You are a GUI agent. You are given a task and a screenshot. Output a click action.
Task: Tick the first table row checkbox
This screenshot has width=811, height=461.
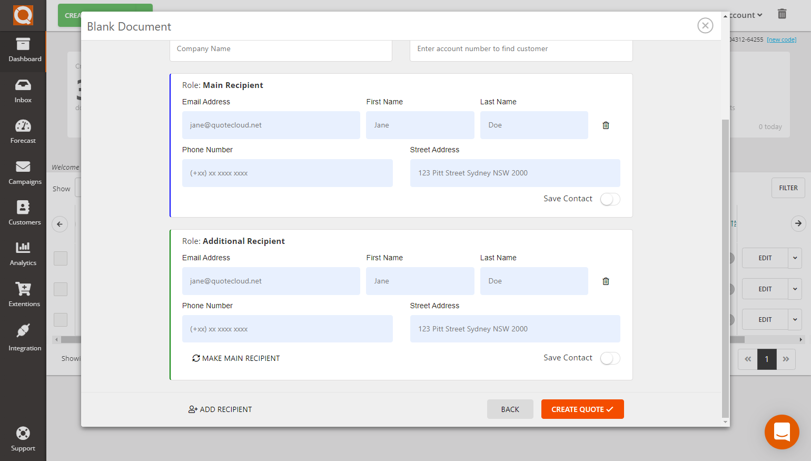[61, 258]
